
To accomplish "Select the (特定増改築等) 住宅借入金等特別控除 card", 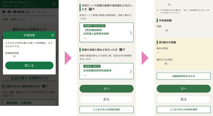I will (x=104, y=32).
